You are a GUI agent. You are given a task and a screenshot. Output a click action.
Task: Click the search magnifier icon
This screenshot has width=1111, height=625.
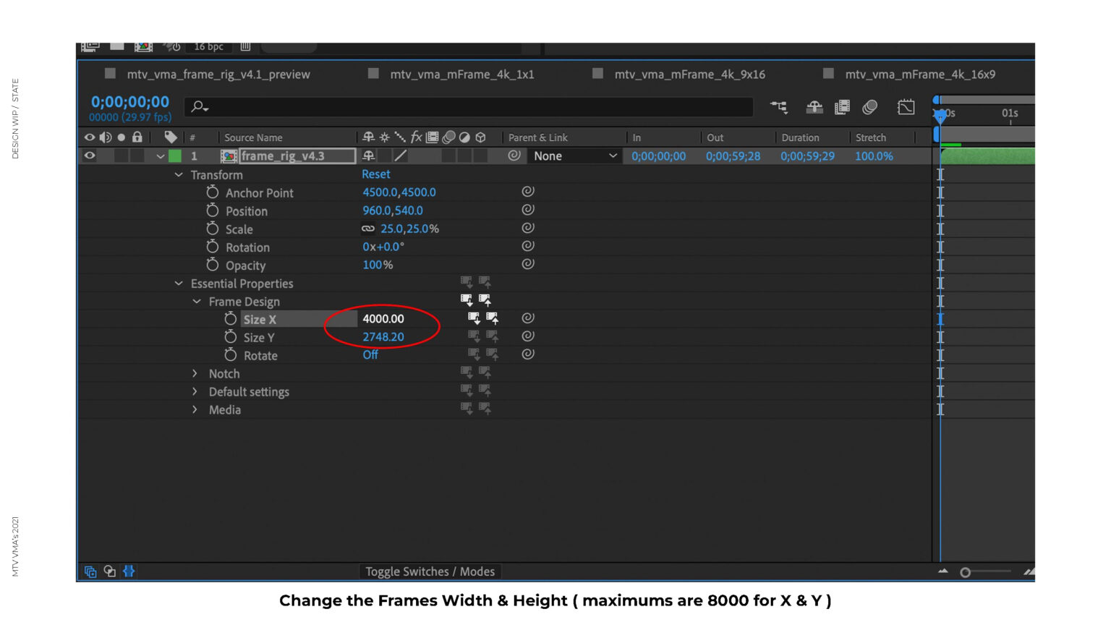tap(199, 107)
